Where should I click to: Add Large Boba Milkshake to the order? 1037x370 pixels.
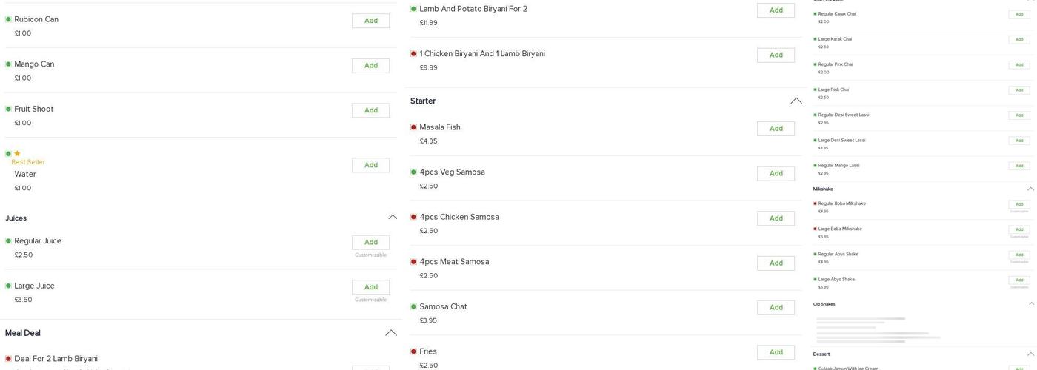(x=1019, y=229)
